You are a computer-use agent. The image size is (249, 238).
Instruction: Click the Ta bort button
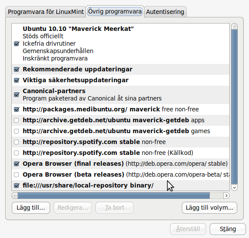pyautogui.click(x=115, y=208)
